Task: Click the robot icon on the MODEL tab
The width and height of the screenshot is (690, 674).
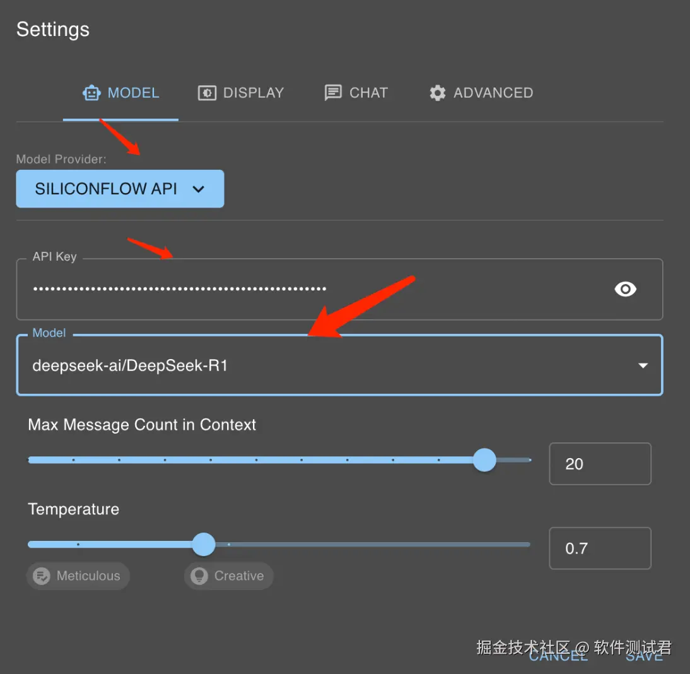Action: pyautogui.click(x=91, y=93)
